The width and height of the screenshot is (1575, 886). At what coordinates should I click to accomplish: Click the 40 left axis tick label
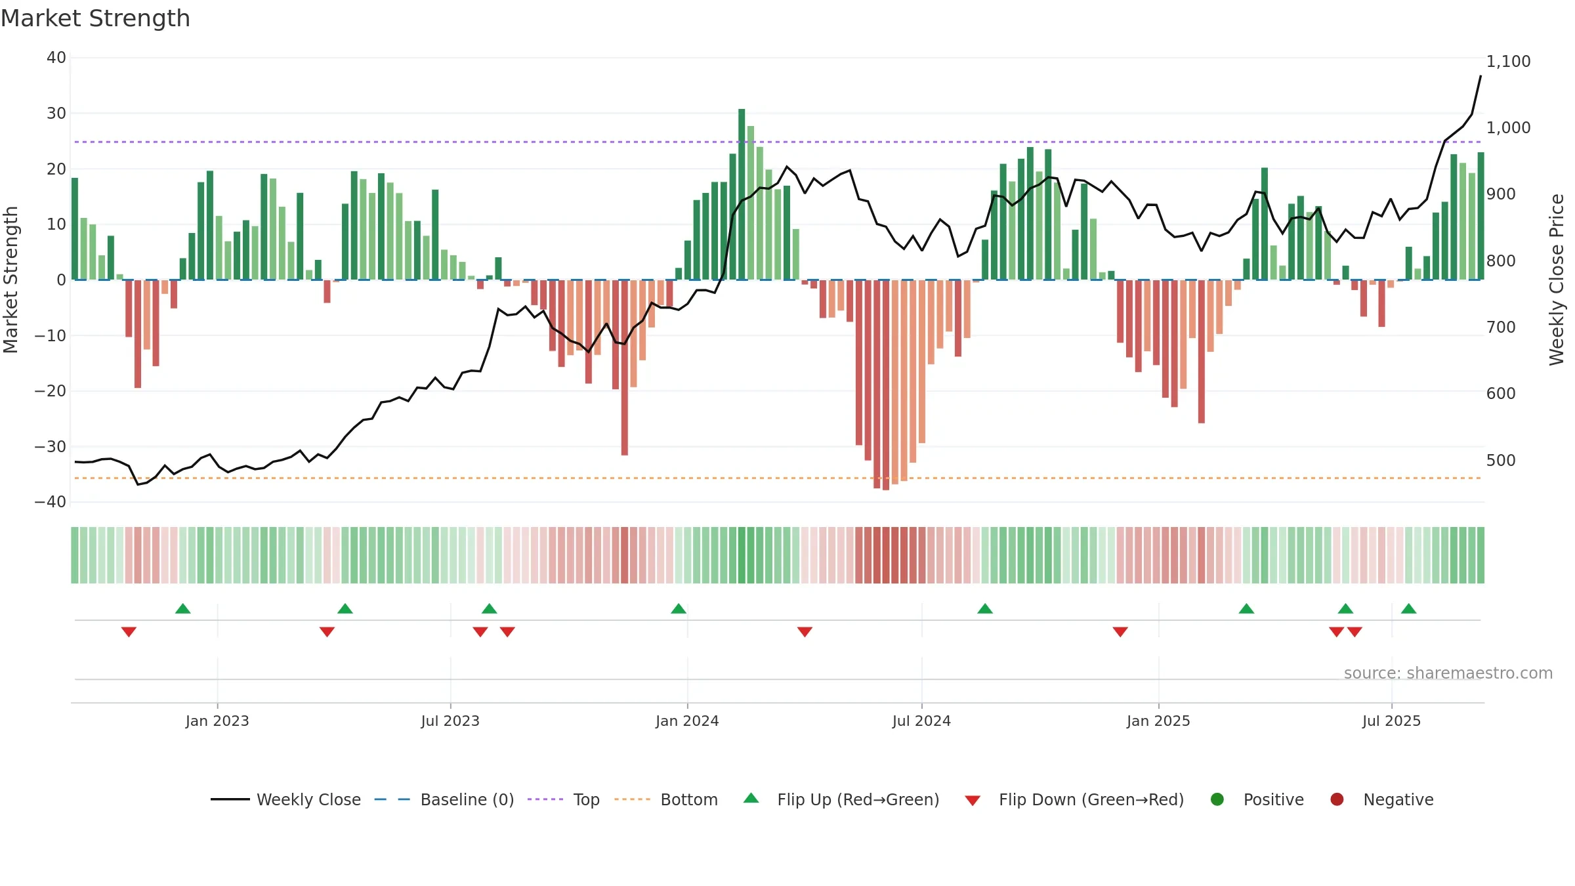[x=56, y=58]
